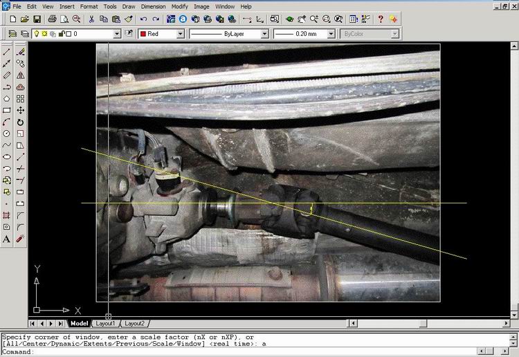The image size is (519, 357).
Task: Toggle the layer lock padlock icon
Action: tap(61, 33)
